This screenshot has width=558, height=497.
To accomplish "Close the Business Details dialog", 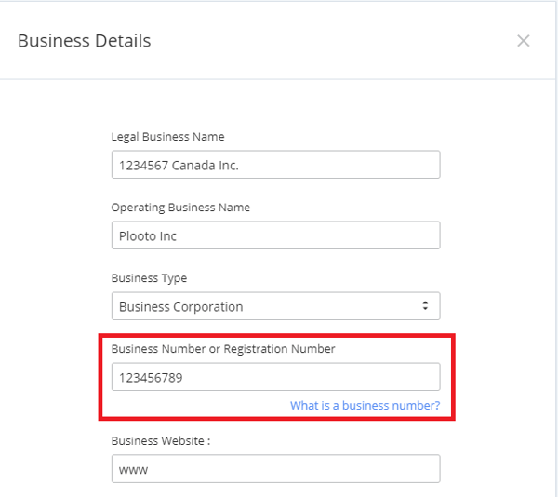I will (523, 41).
